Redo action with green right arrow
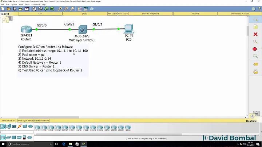Image resolution: width=262 pixels, height=147 pixels. click(52, 9)
